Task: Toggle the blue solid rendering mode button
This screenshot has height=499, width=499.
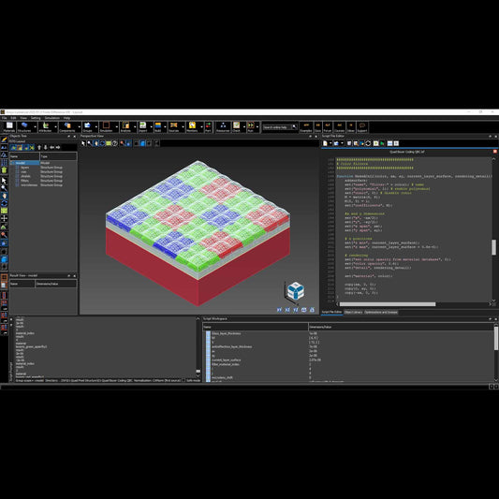Action: (142, 143)
